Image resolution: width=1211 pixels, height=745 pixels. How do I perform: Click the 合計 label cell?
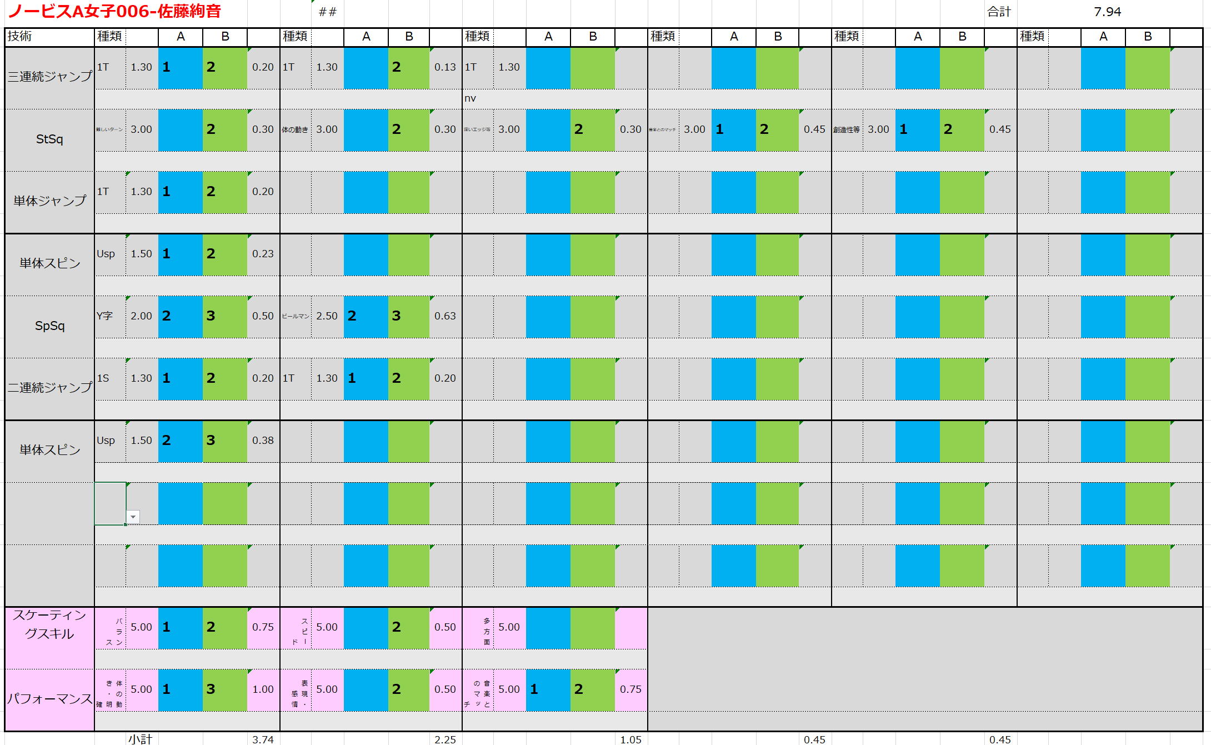coord(998,12)
